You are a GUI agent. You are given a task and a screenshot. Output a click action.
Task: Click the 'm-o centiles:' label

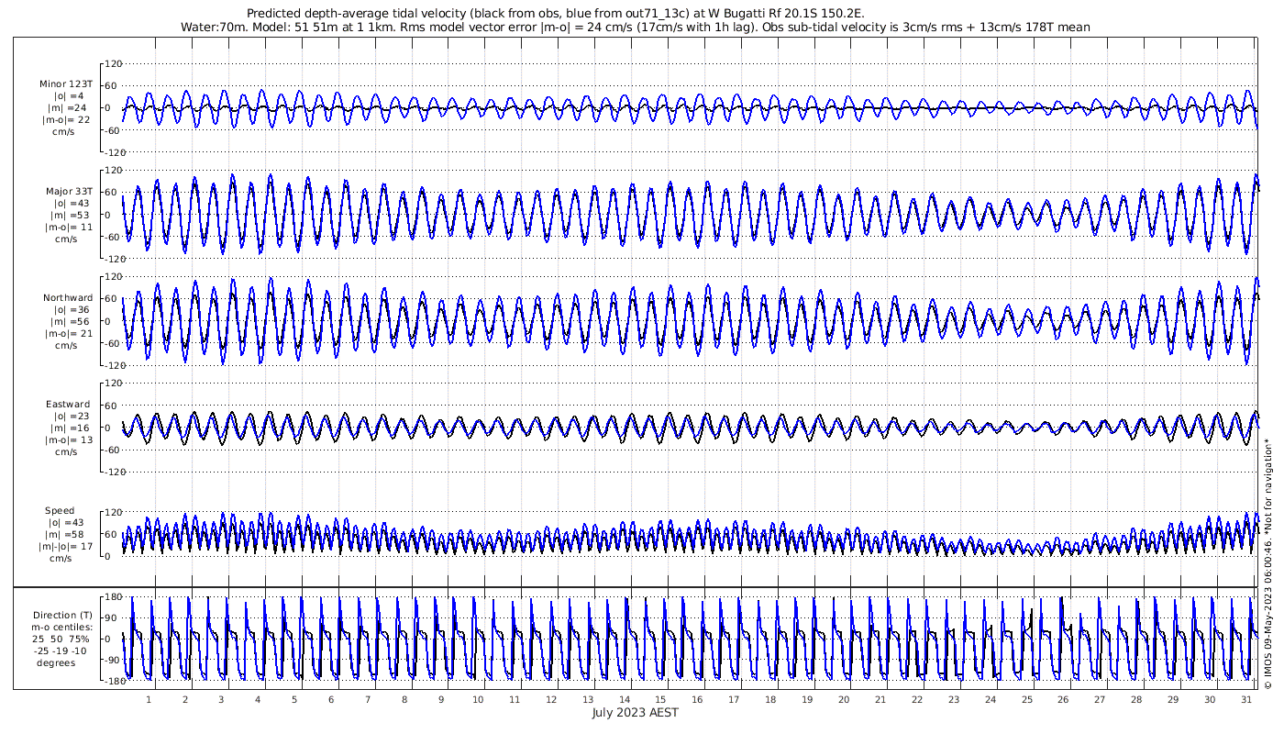[x=62, y=628]
